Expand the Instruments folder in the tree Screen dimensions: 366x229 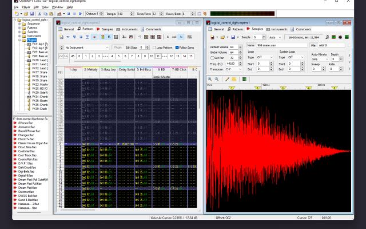[x=19, y=36]
